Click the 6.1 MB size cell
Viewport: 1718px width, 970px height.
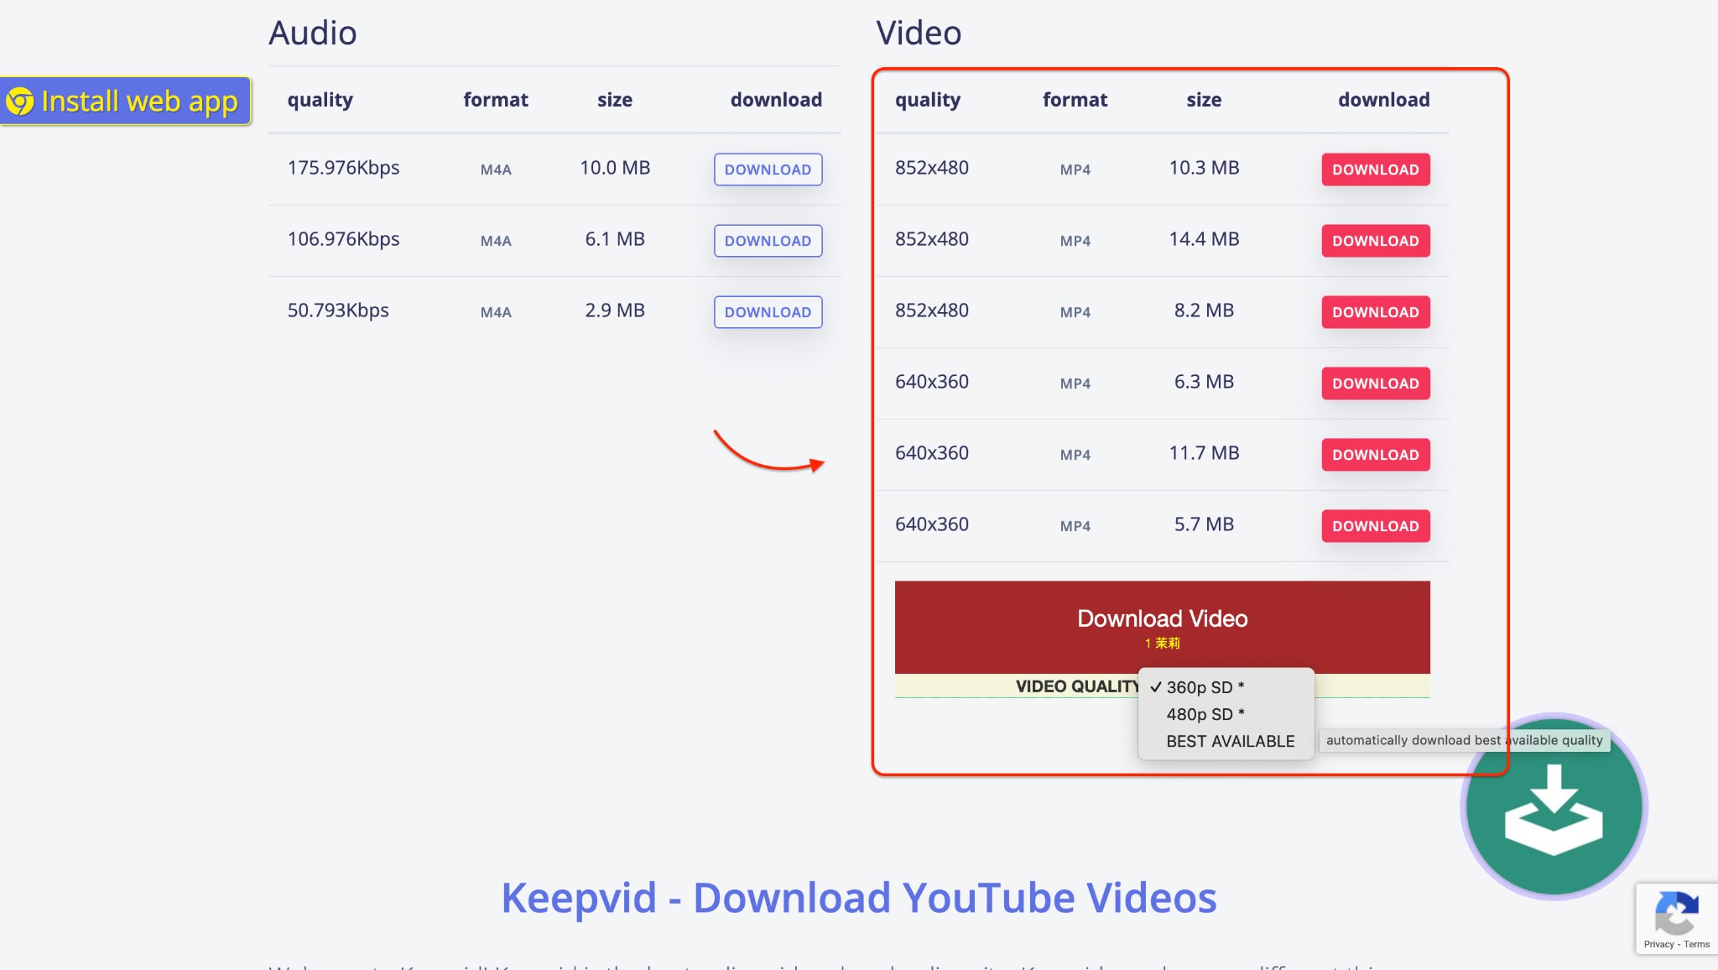(x=615, y=239)
